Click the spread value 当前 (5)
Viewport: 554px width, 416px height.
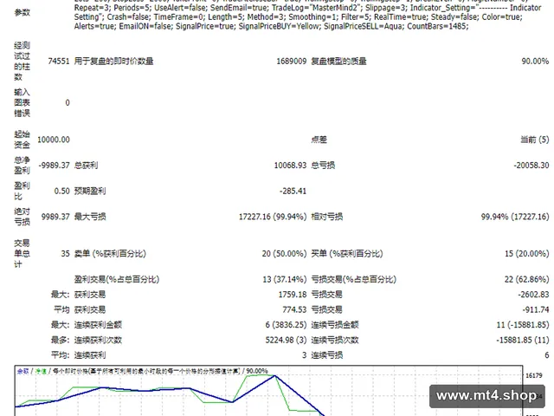(x=535, y=140)
